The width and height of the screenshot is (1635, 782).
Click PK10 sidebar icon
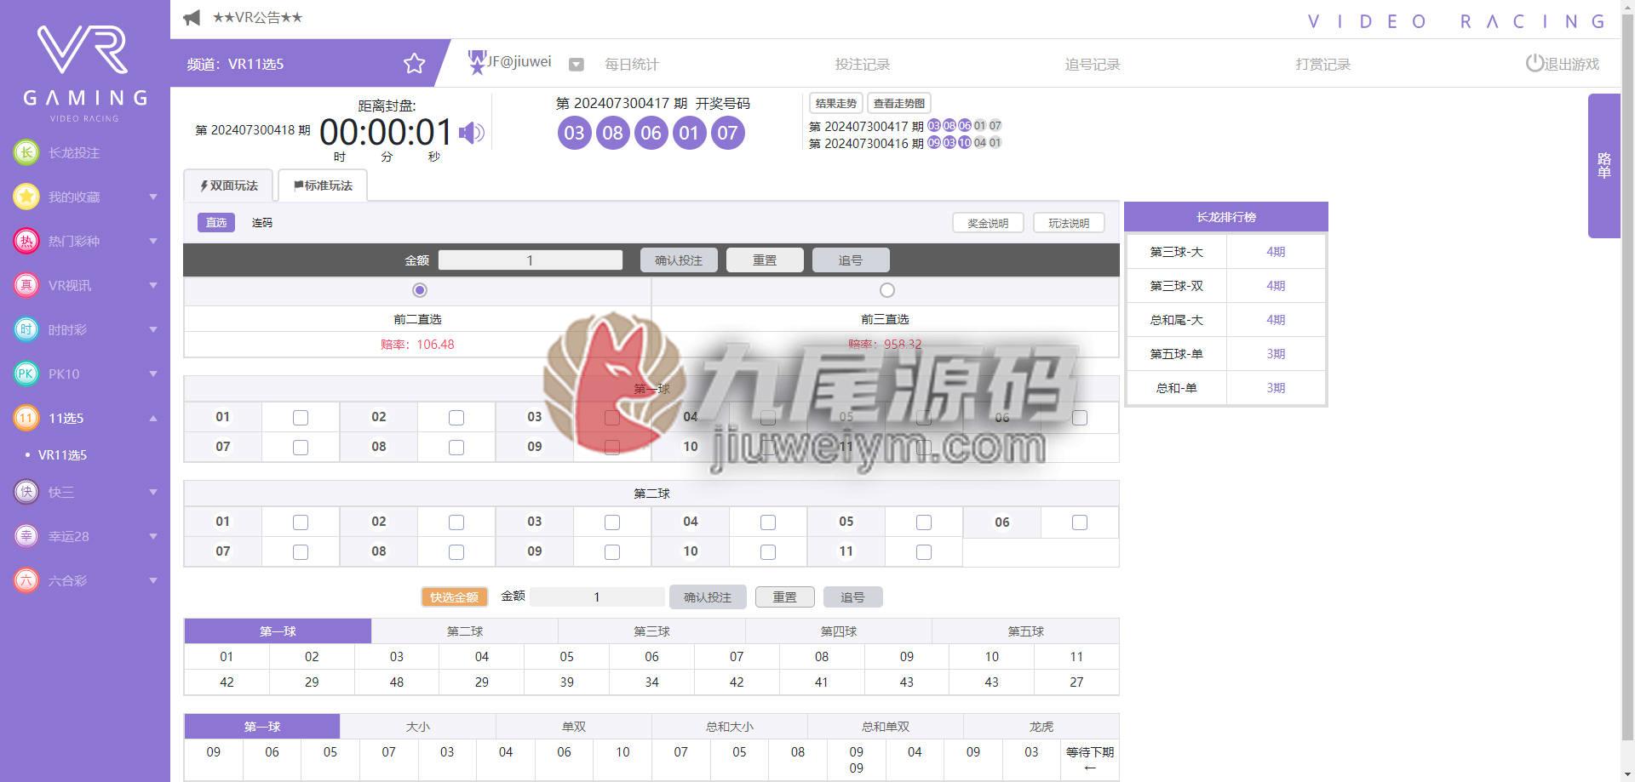[x=26, y=374]
